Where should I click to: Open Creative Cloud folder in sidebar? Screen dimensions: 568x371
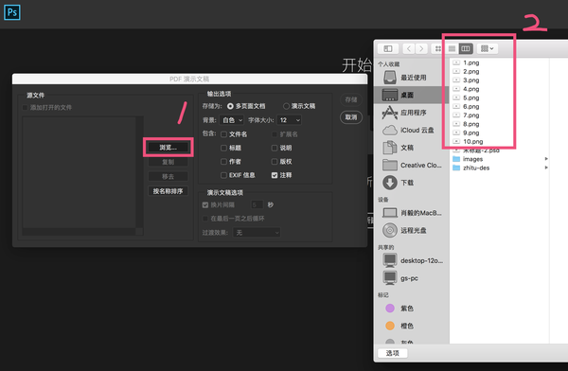(411, 166)
